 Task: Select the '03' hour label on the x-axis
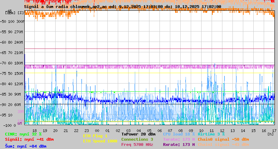[x=128, y=131]
